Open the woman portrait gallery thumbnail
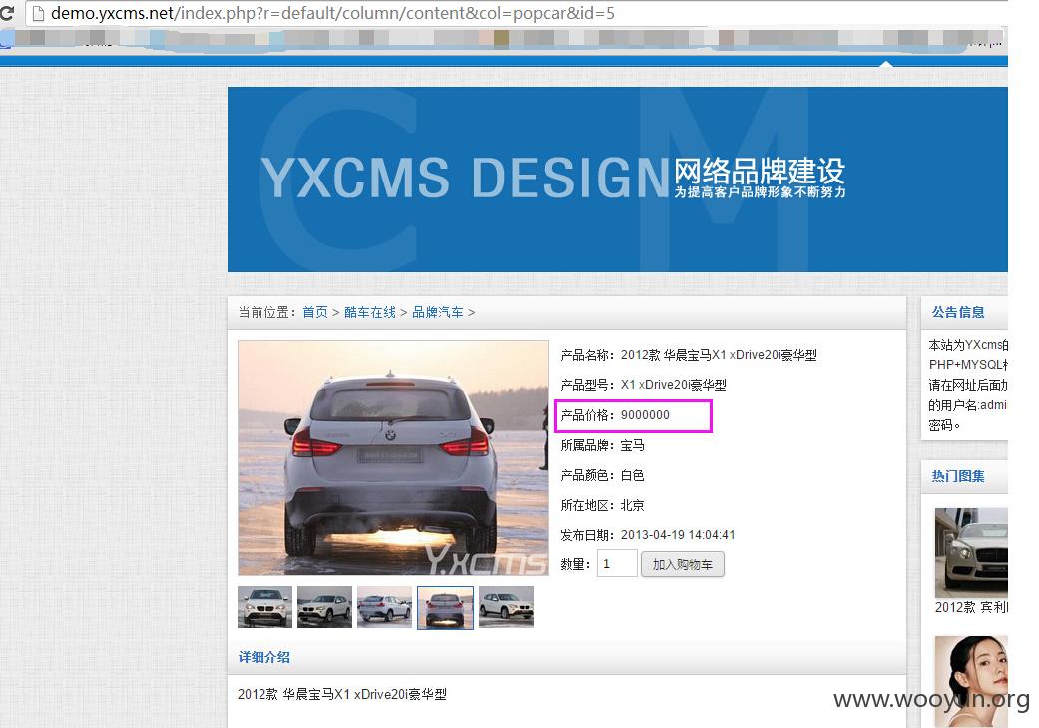 click(x=971, y=682)
